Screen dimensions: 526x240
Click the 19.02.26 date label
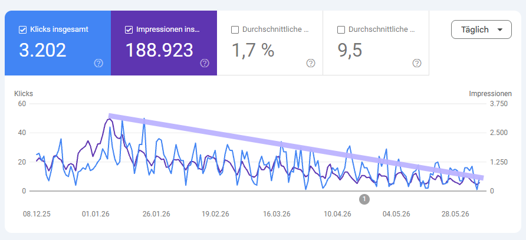pos(215,214)
